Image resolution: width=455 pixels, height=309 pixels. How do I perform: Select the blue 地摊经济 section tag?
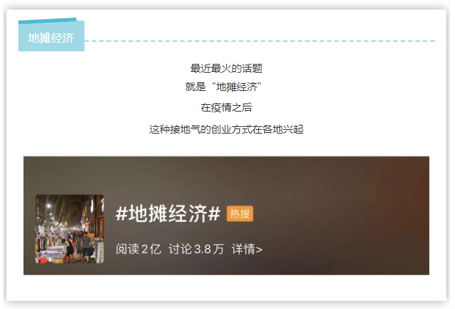click(51, 36)
